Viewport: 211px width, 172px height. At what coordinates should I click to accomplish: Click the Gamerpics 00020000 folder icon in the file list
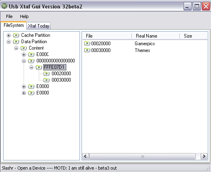pyautogui.click(x=87, y=44)
